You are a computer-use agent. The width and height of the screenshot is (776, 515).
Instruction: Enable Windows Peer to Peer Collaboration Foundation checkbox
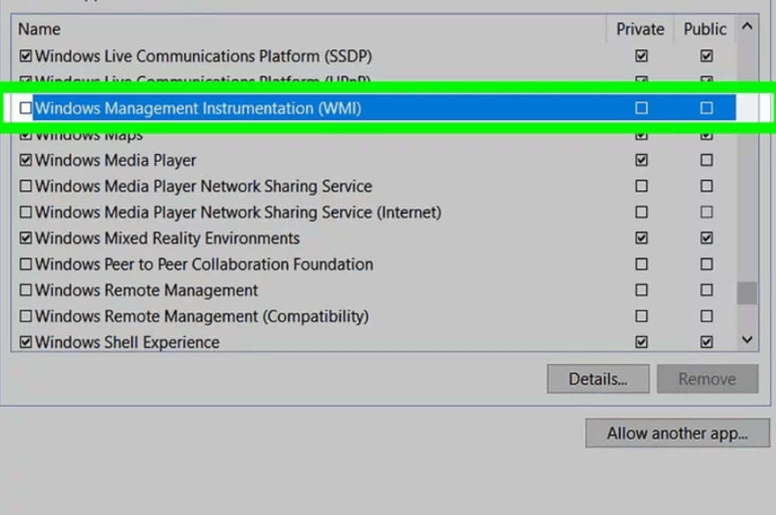point(26,264)
